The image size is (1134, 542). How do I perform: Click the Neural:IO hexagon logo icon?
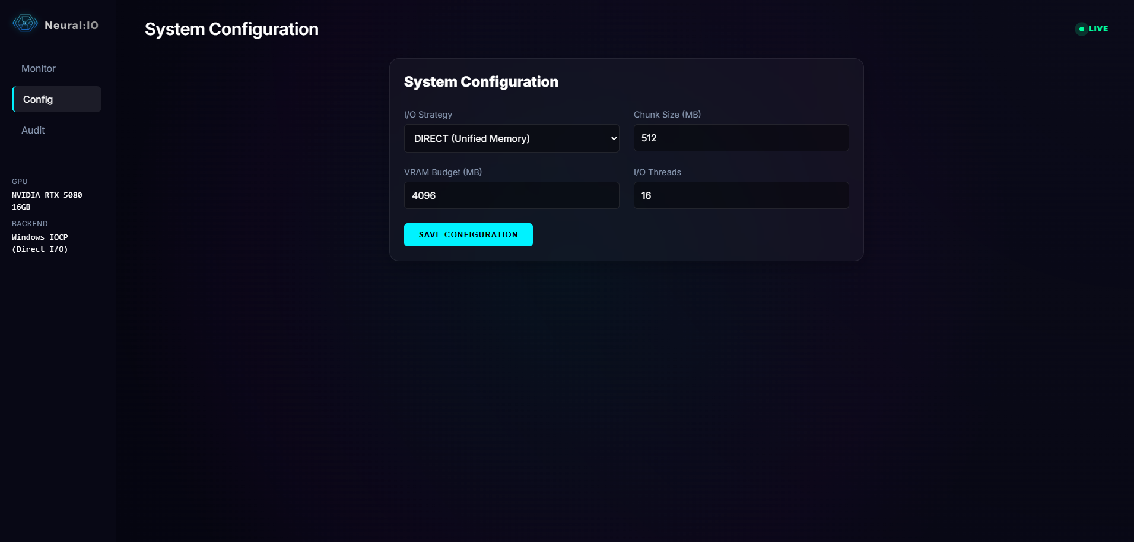click(25, 24)
